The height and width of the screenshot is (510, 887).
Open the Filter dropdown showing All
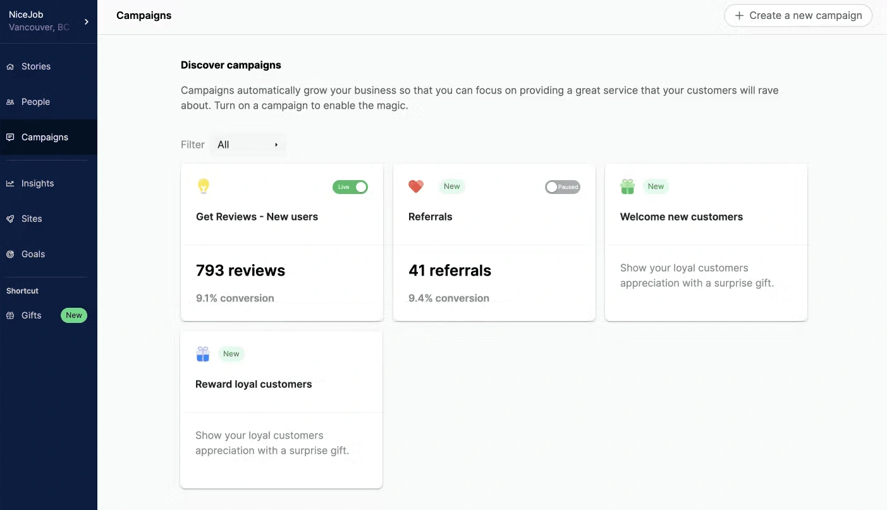pos(247,145)
